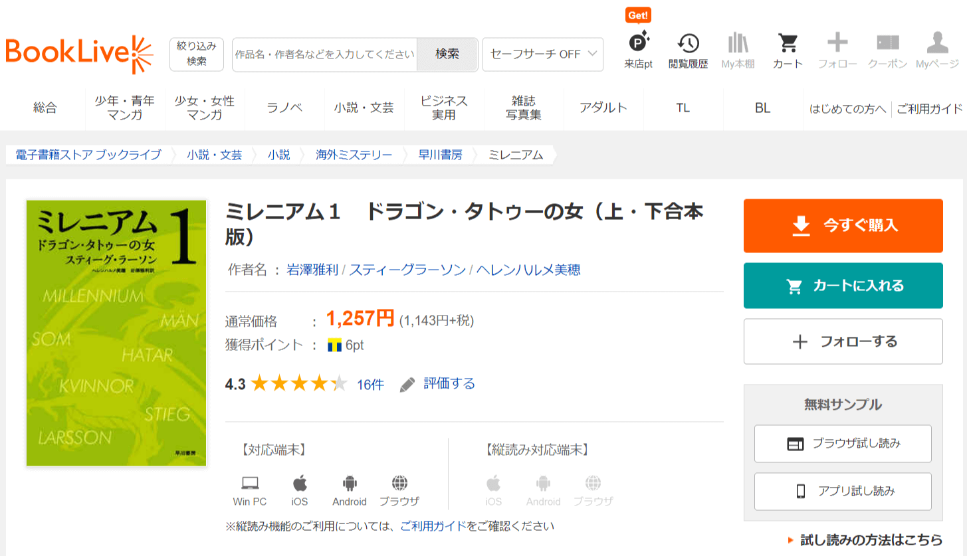
Task: Click the ミレニアム book cover thumbnail
Action: 116,333
